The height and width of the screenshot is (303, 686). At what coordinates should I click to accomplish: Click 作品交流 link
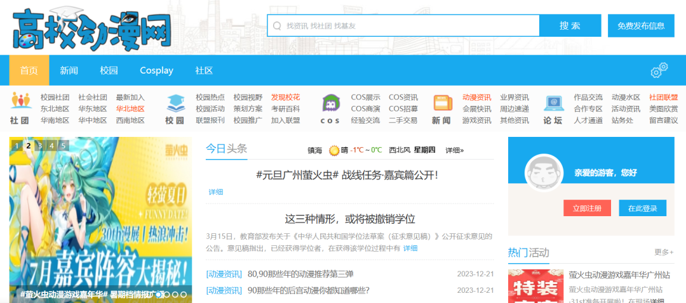pyautogui.click(x=588, y=98)
